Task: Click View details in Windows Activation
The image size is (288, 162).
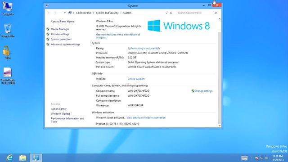Action: 146,117
